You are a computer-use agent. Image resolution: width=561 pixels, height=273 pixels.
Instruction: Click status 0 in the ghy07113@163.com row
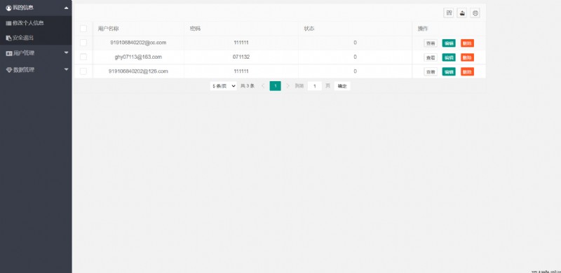tap(356, 57)
